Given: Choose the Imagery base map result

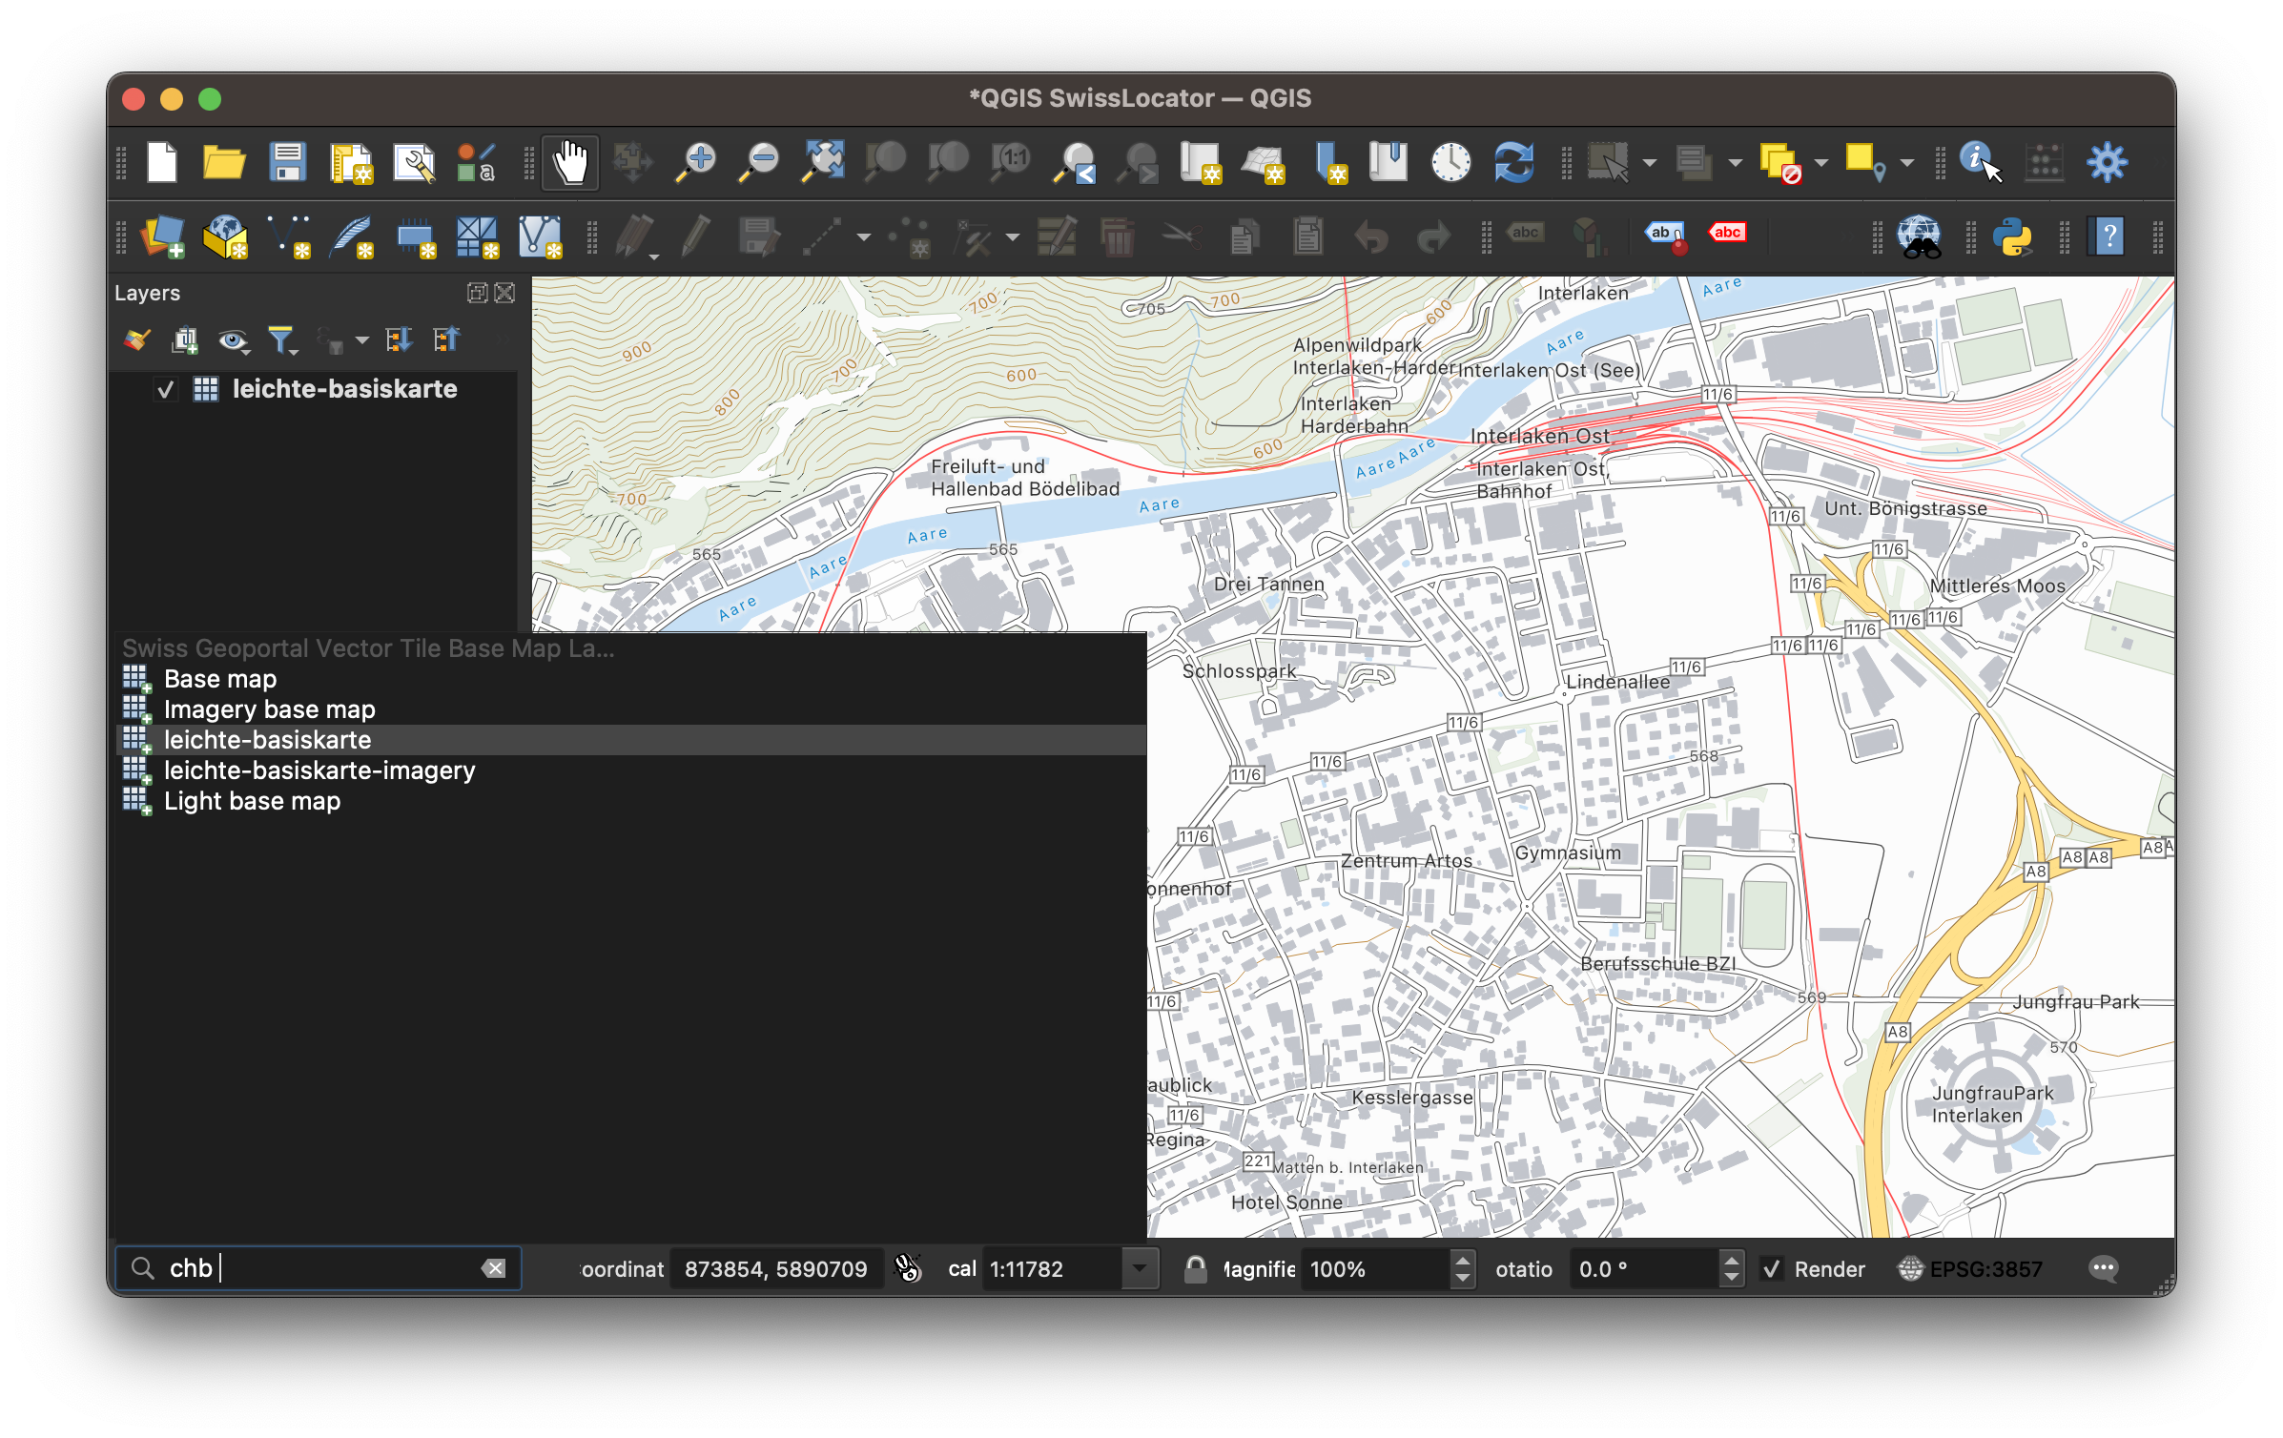Looking at the screenshot, I should 270,709.
